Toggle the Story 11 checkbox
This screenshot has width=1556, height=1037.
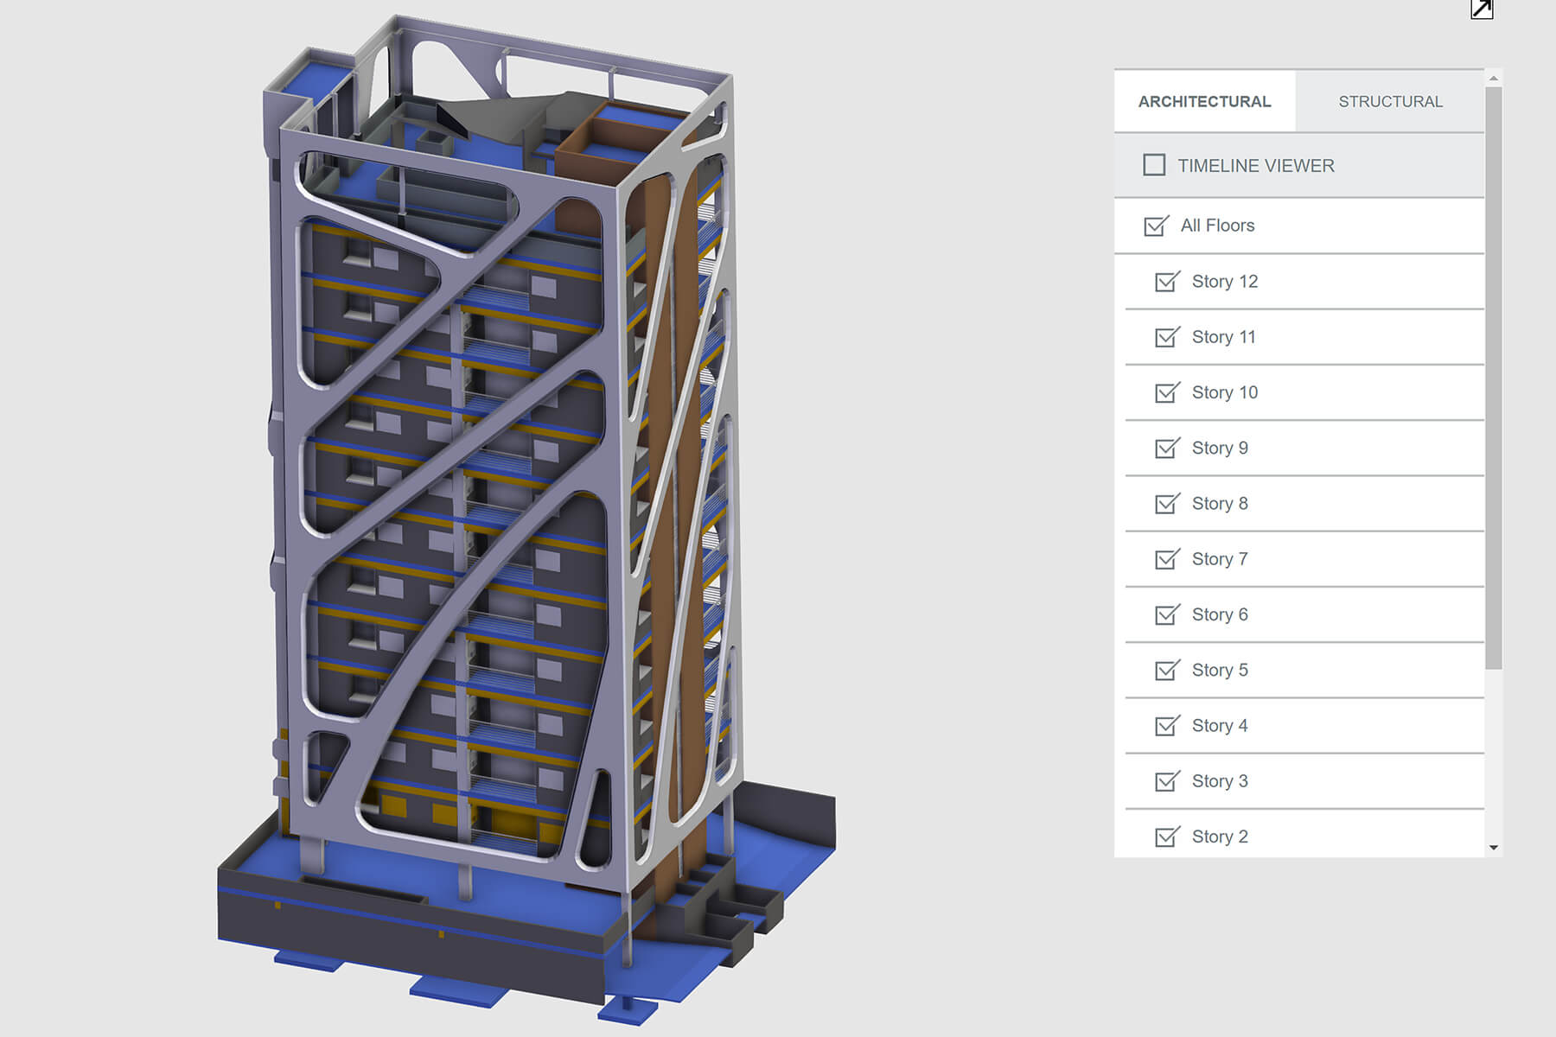(x=1167, y=337)
